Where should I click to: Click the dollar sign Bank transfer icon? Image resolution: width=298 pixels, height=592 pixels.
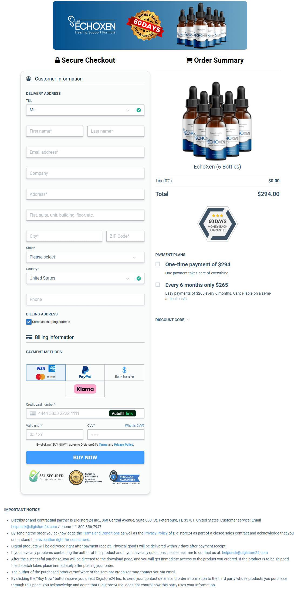tap(124, 370)
